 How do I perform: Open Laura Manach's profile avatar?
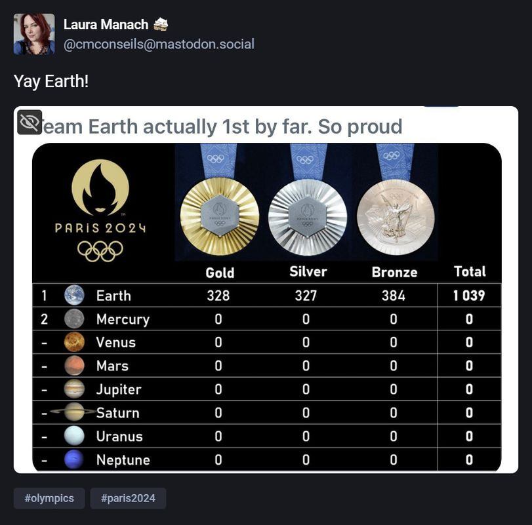tap(34, 34)
